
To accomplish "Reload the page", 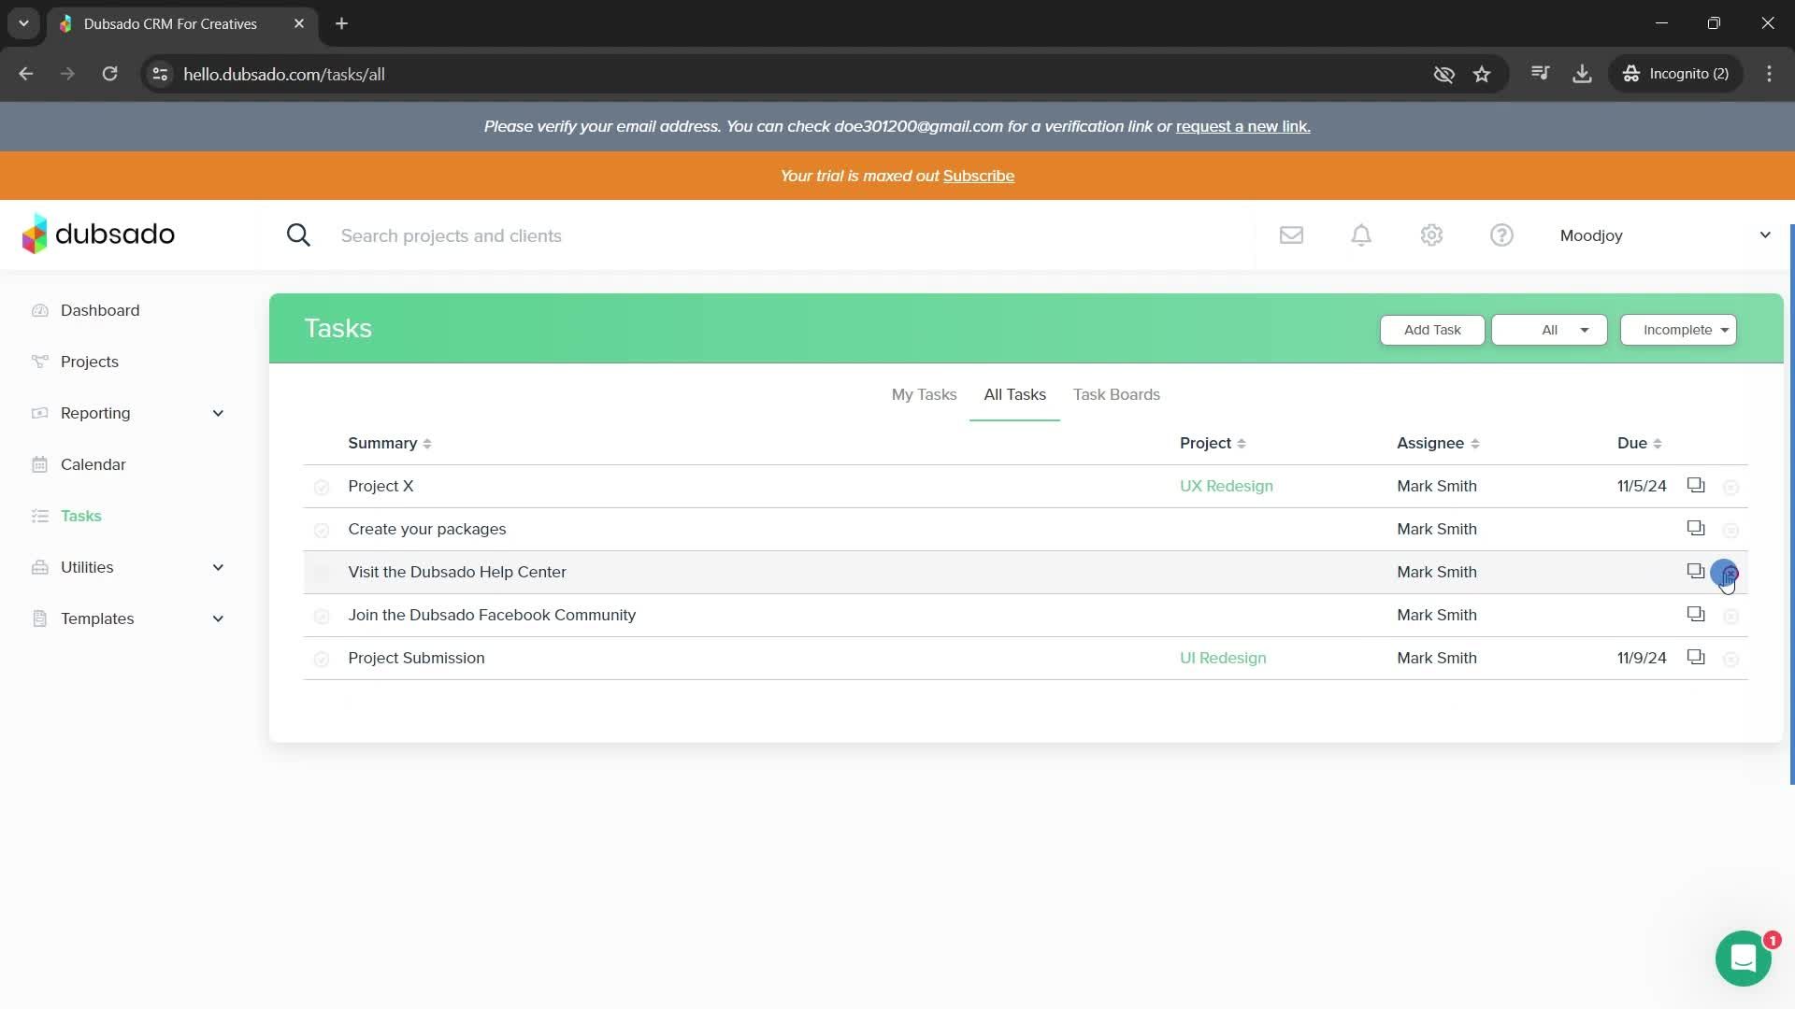I will 109,74.
